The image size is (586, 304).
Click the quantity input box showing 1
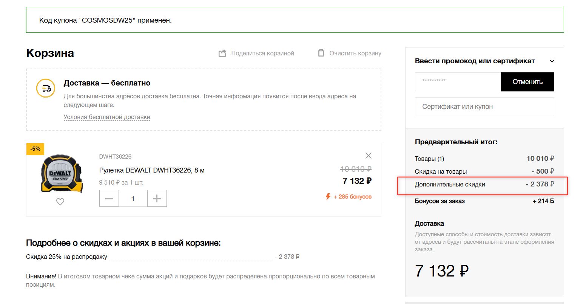(133, 199)
